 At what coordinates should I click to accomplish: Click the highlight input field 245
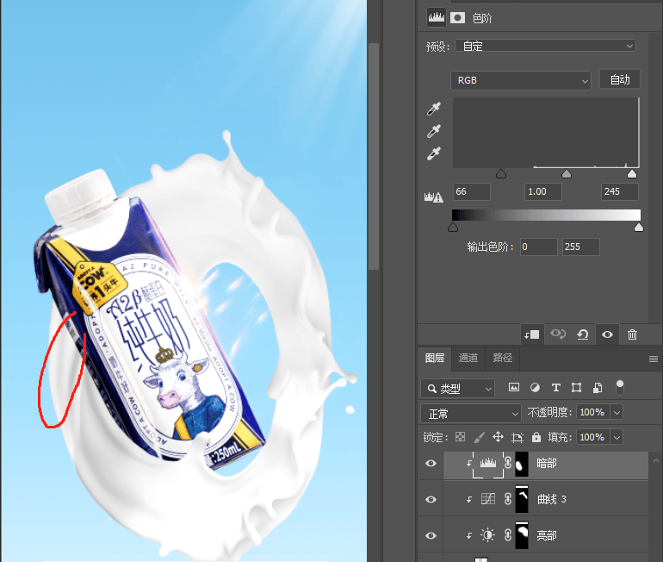click(619, 191)
